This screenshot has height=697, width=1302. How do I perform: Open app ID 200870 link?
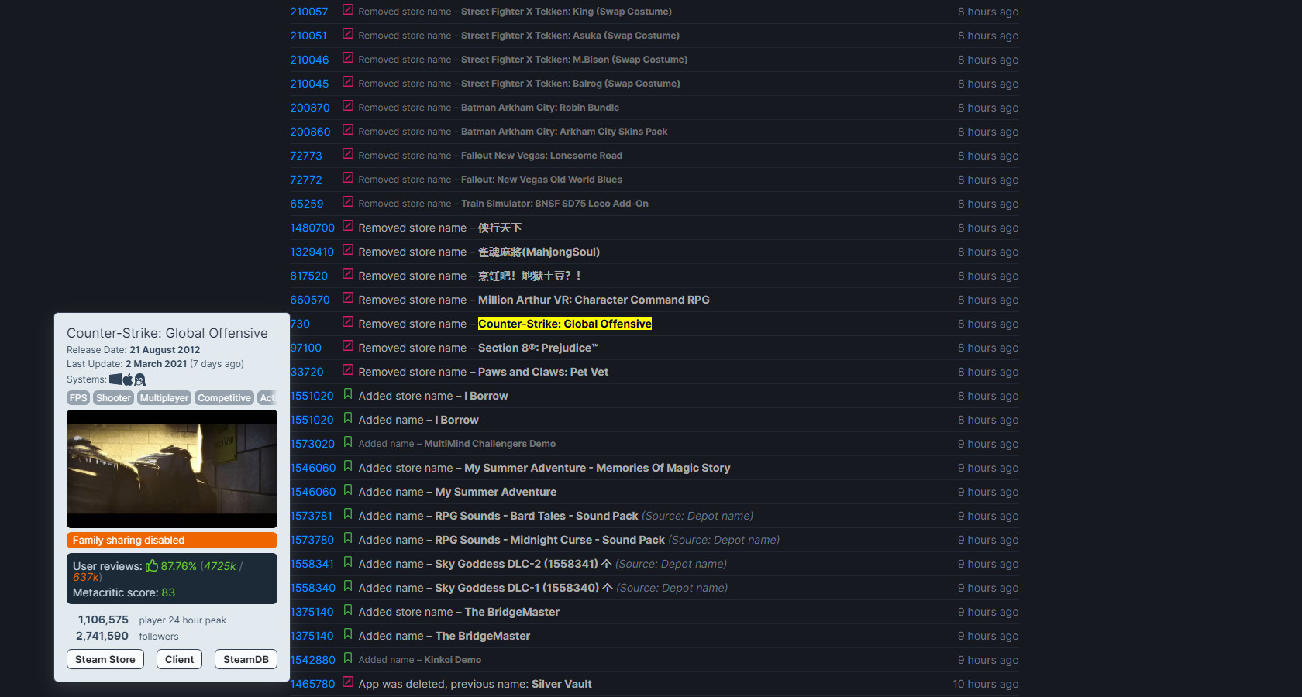310,108
